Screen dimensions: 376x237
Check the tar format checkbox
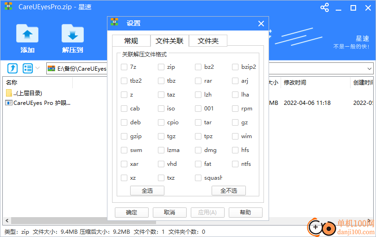pos(198,122)
